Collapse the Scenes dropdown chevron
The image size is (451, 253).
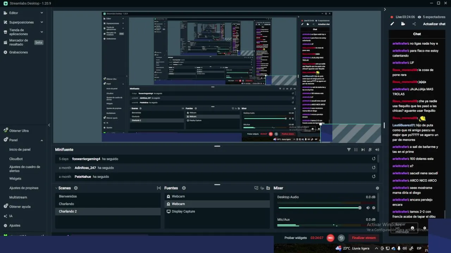(x=56, y=188)
